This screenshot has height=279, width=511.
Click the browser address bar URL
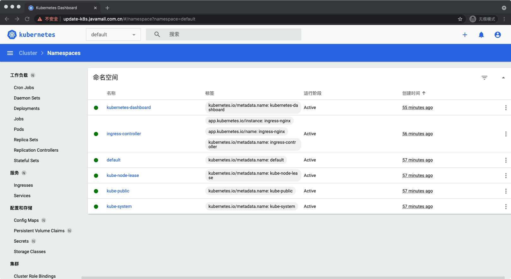click(x=129, y=19)
